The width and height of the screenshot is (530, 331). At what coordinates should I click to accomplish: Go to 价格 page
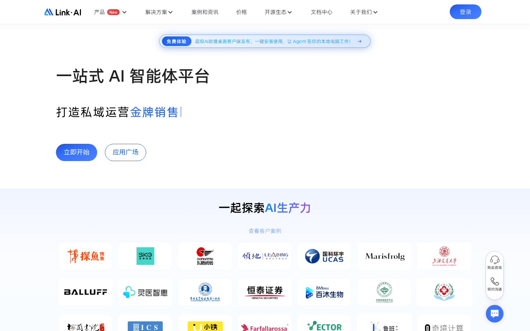coord(241,12)
